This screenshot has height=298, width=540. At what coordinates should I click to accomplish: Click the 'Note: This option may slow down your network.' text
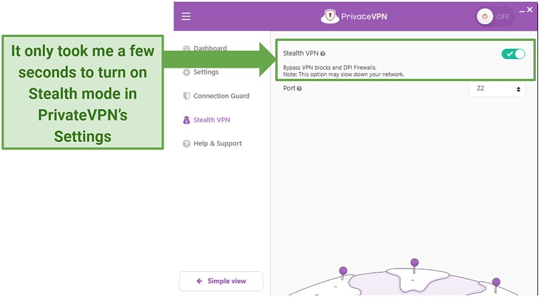(x=343, y=74)
